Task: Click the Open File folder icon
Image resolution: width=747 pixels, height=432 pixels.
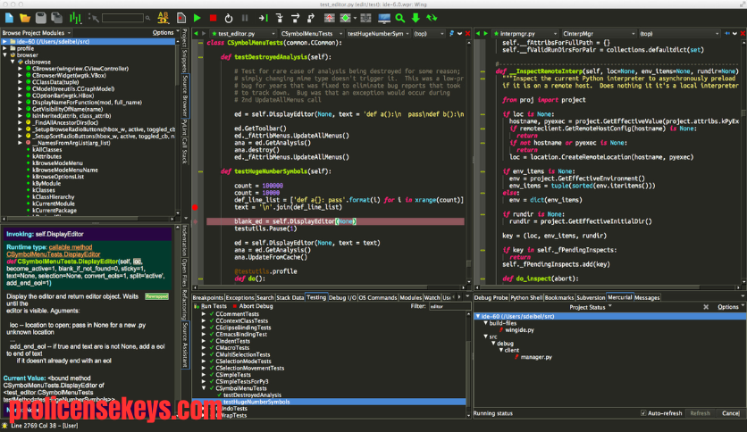Action: 25,18
